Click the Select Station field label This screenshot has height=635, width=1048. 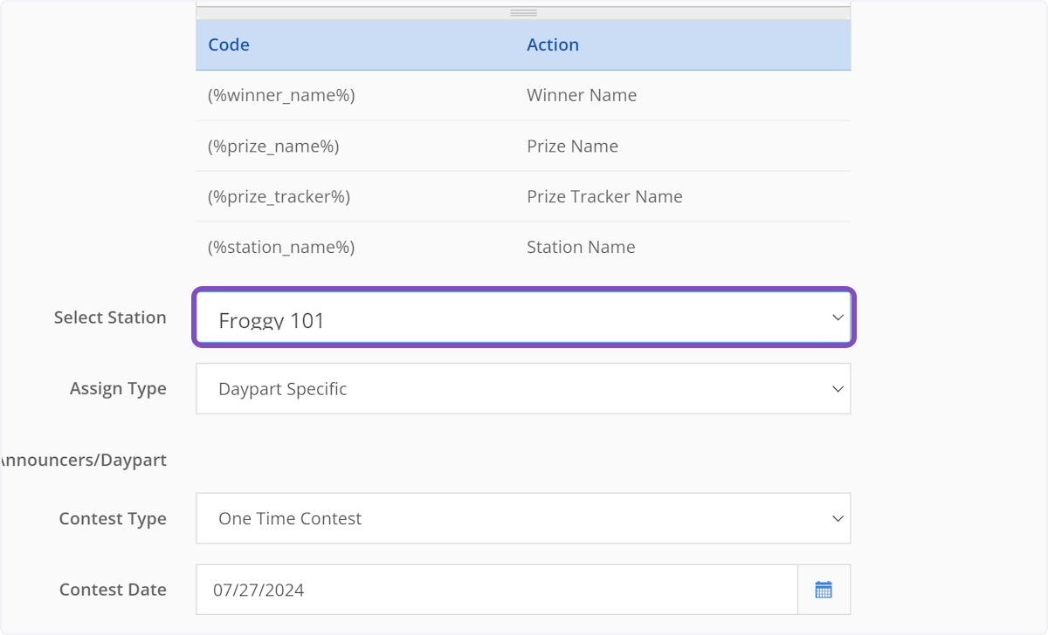point(110,317)
